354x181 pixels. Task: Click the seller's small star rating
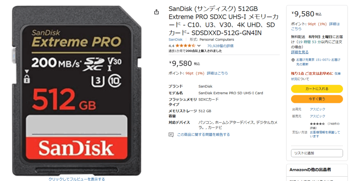(x=317, y=124)
